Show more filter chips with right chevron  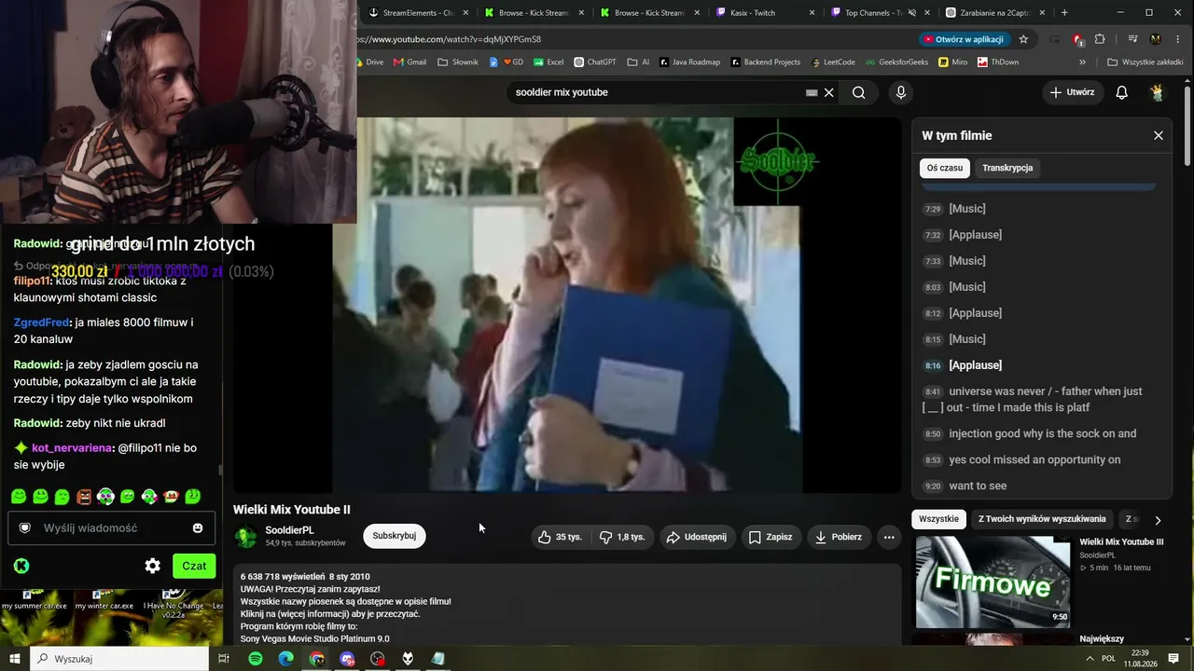click(1158, 520)
